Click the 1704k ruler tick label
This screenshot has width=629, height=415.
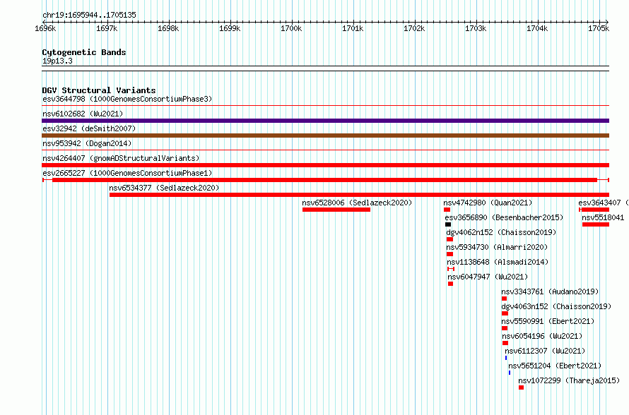[x=537, y=28]
